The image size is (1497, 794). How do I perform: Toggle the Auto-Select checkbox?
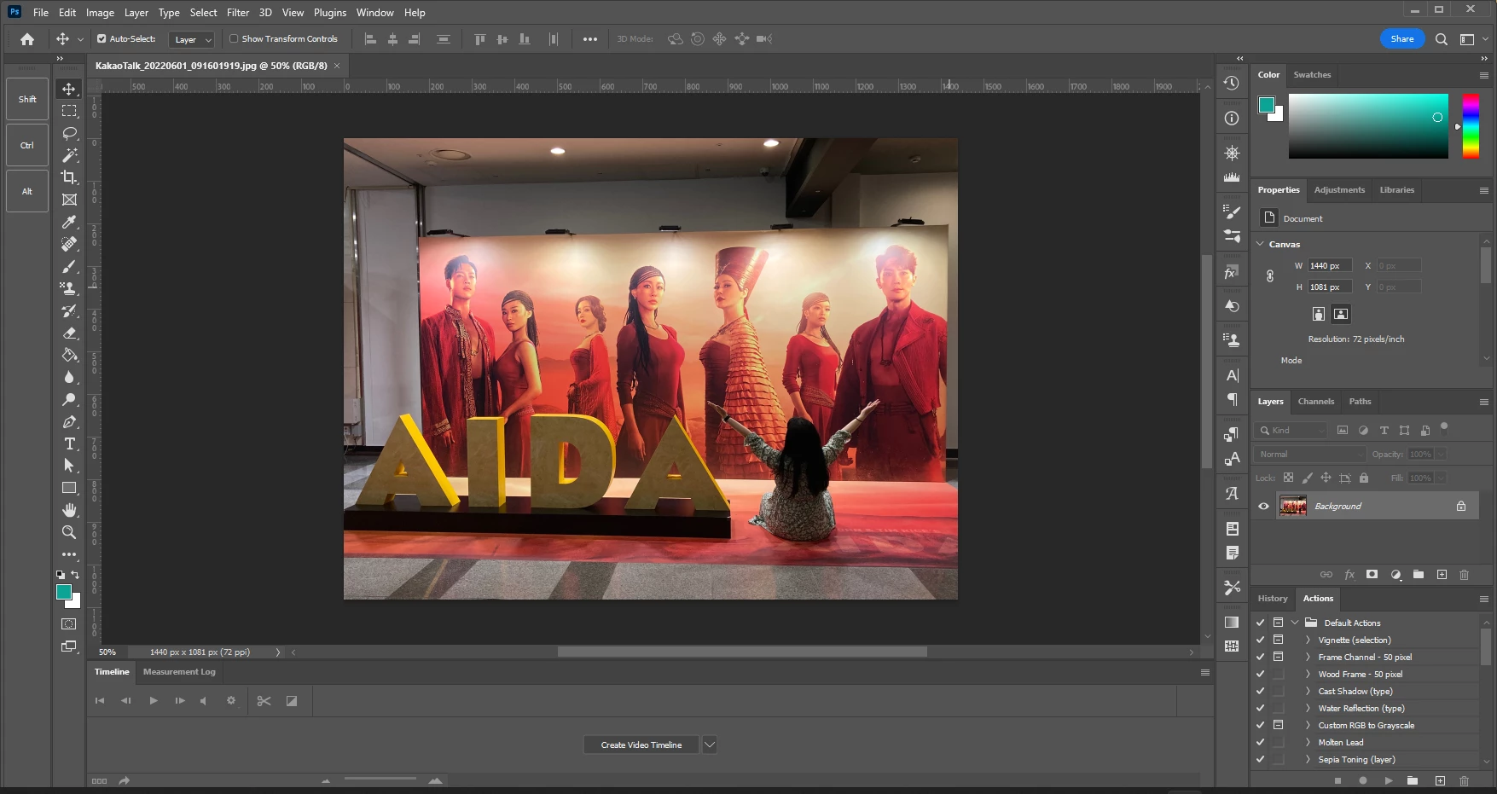(x=102, y=39)
